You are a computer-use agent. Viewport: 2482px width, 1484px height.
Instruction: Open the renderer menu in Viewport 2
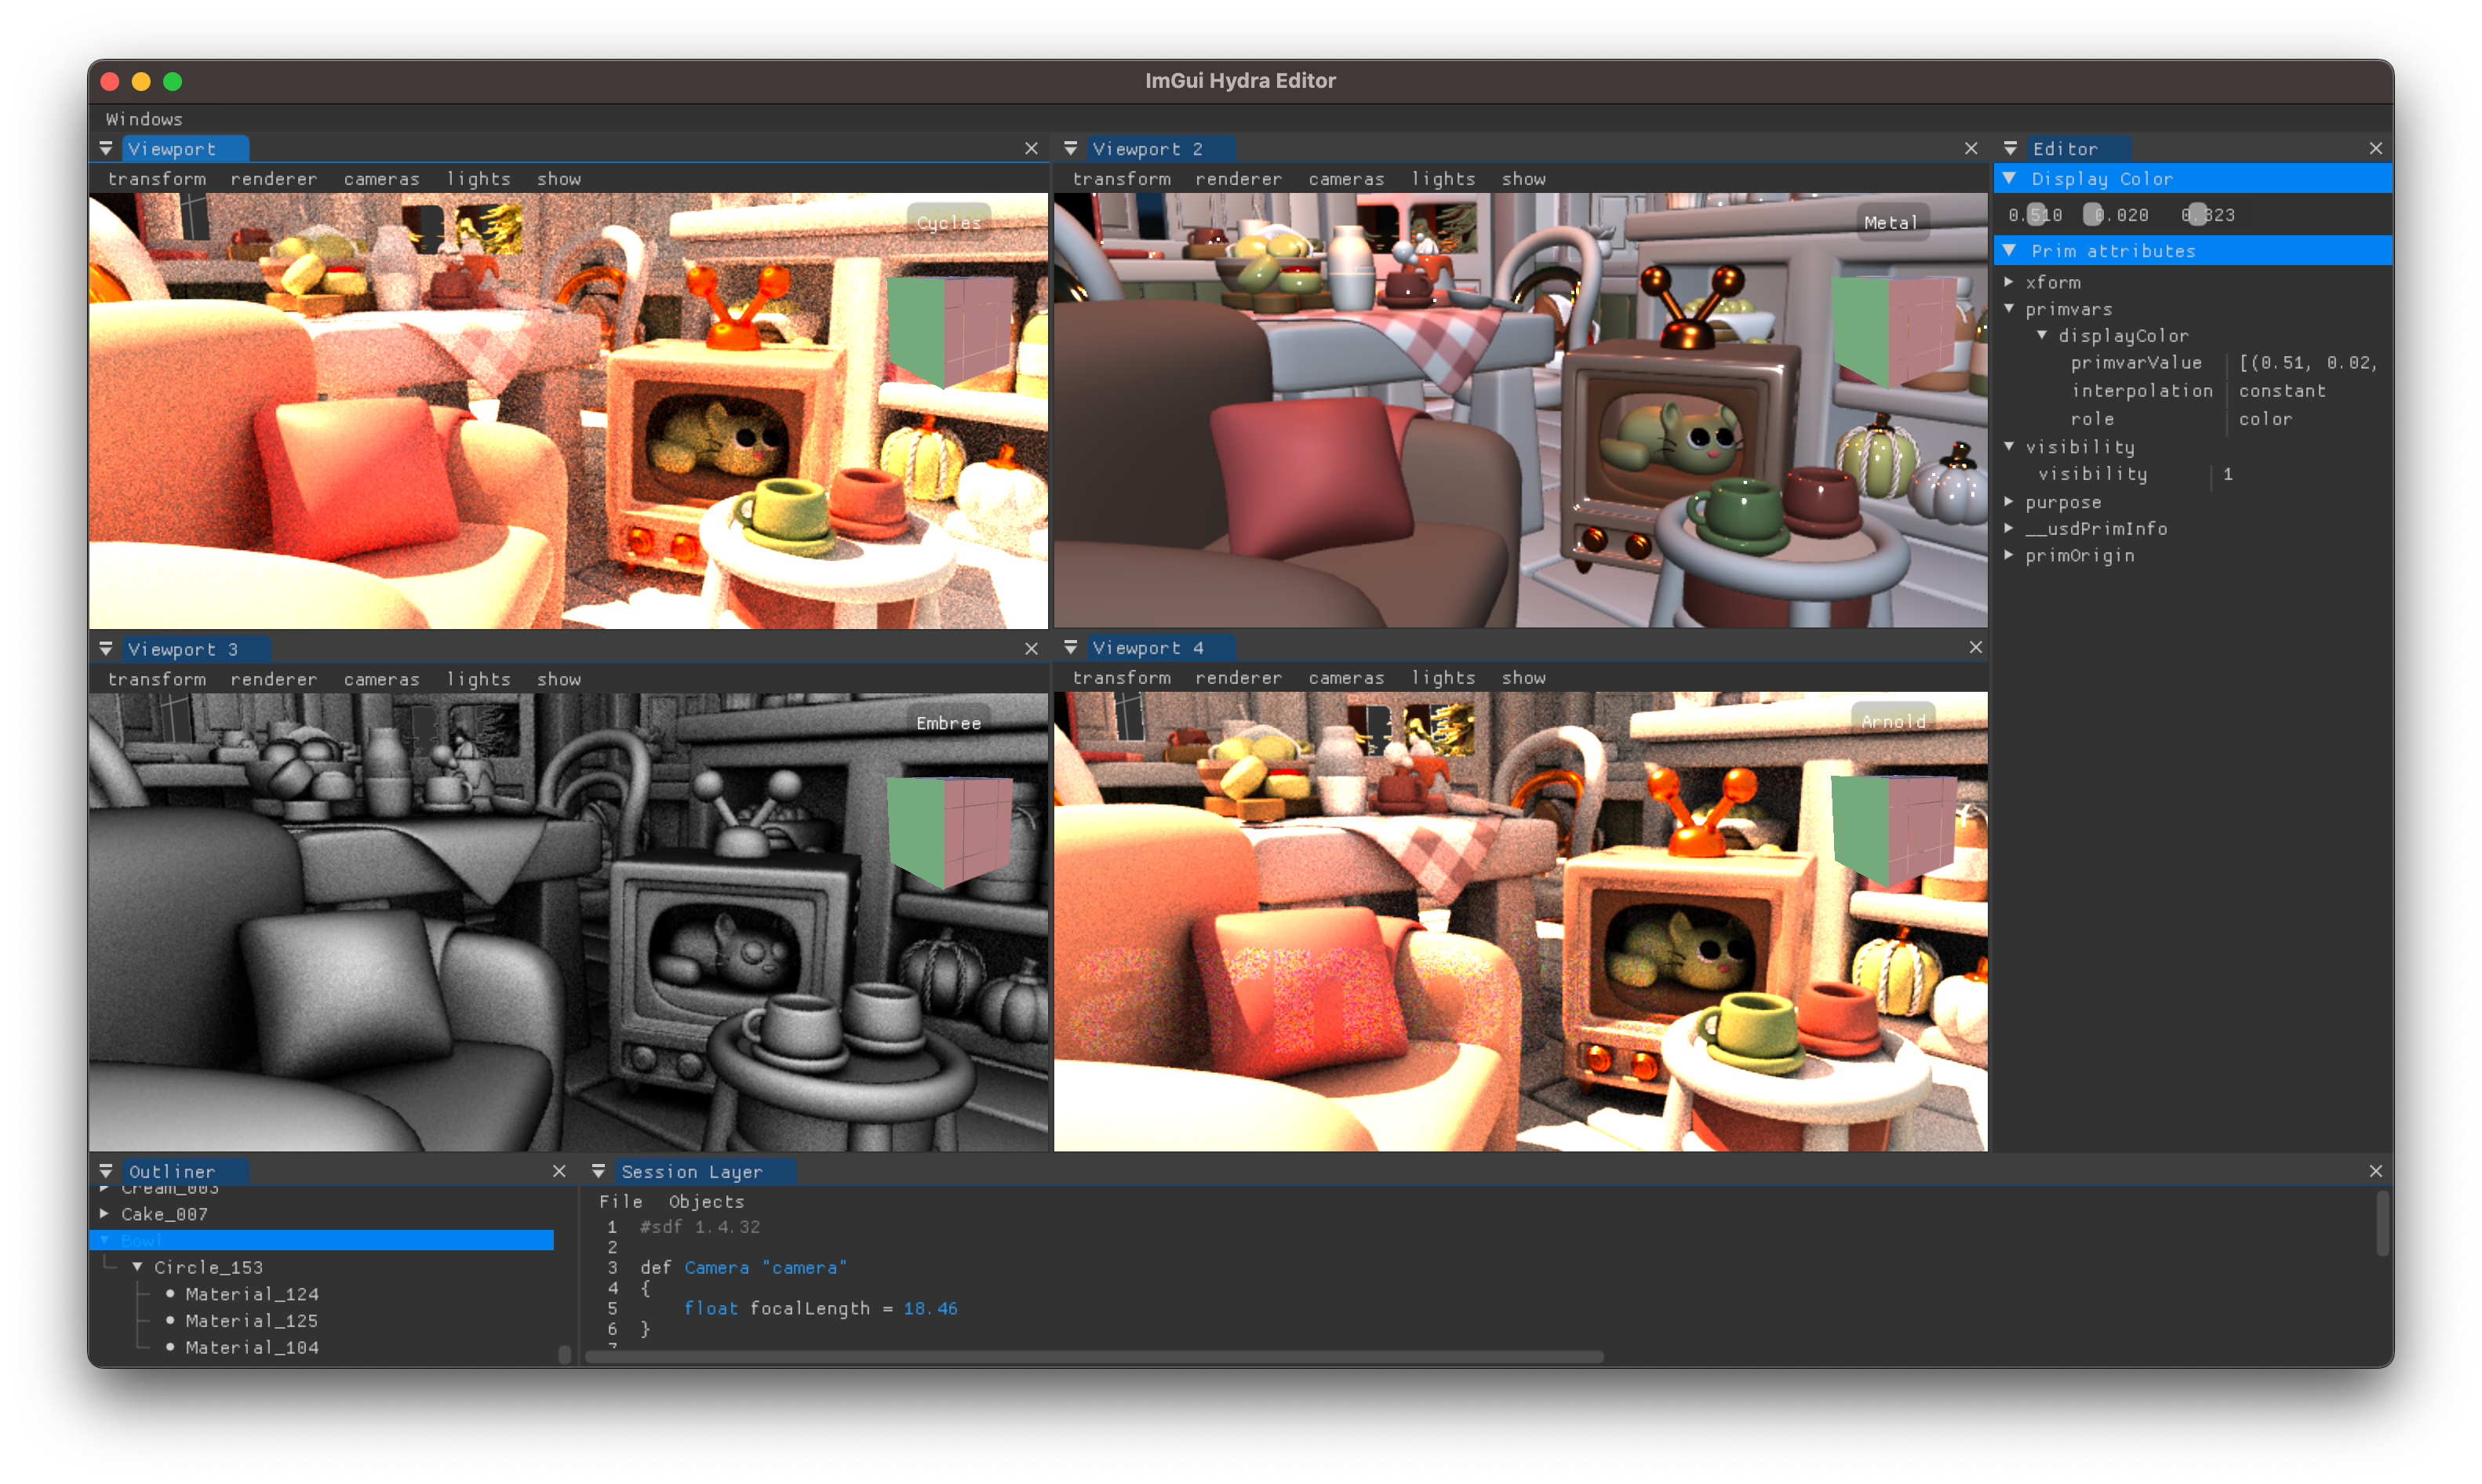(1238, 179)
